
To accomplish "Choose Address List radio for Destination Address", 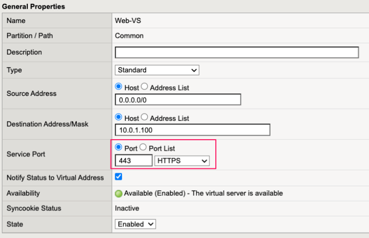I will (x=144, y=118).
